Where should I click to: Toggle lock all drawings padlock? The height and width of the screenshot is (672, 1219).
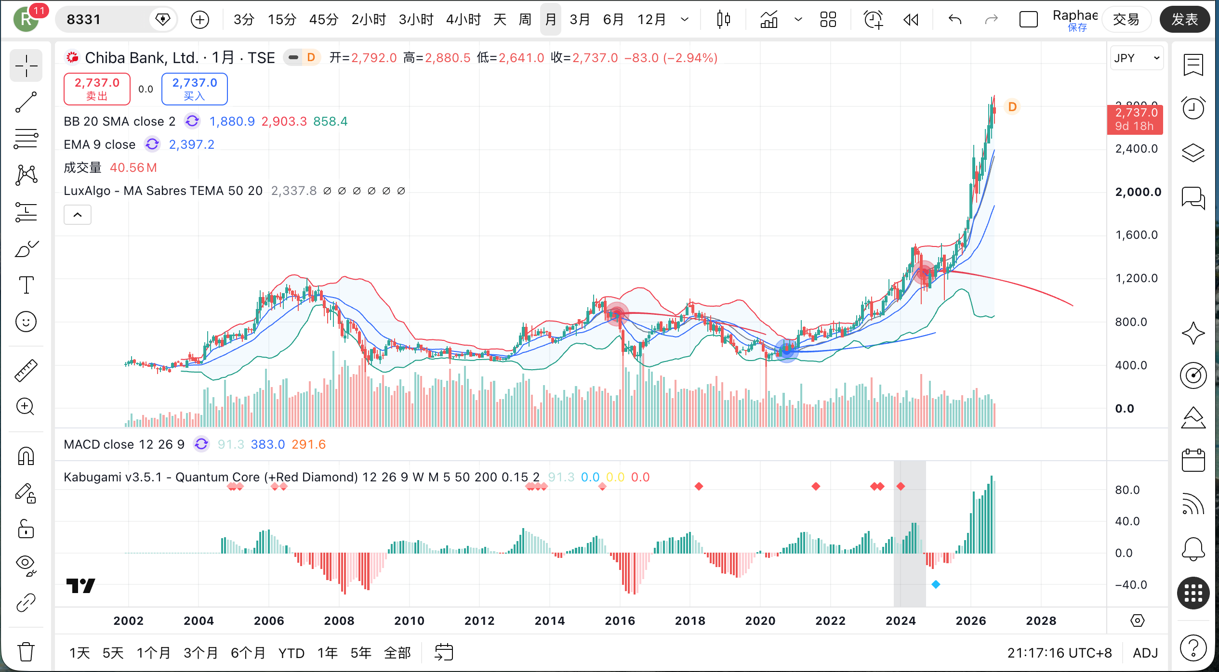click(x=26, y=529)
